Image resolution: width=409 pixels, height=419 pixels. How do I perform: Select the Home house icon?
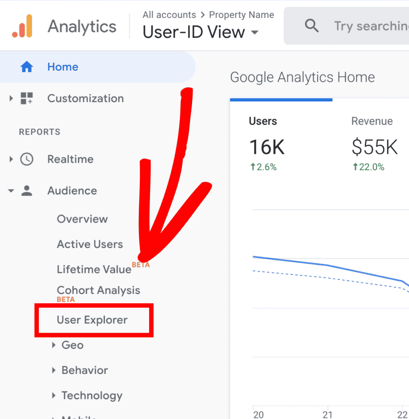coord(27,67)
